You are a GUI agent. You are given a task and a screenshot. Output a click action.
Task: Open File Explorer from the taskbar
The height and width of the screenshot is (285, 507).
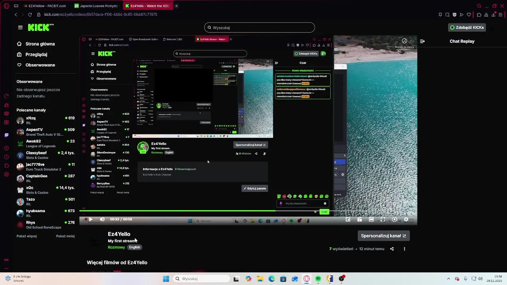point(260,279)
